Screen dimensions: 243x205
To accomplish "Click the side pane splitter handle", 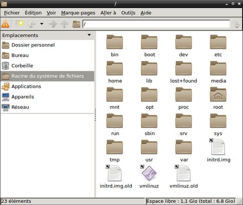I will (96, 115).
